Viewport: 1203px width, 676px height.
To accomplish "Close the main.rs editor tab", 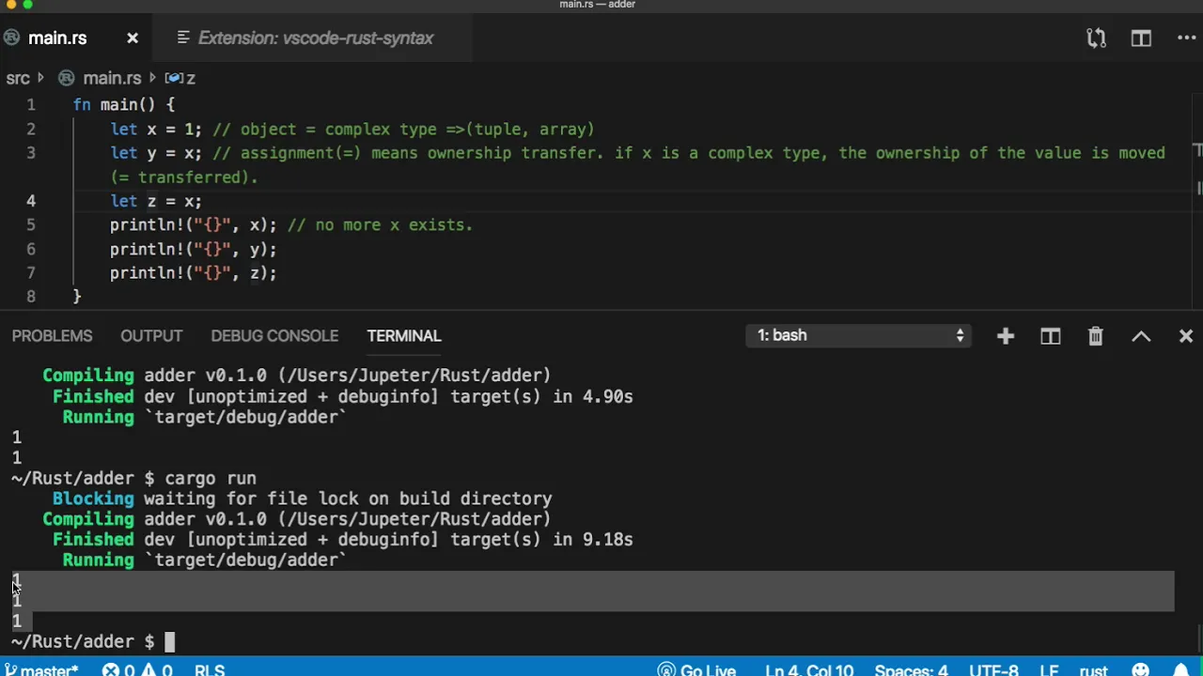I will point(133,38).
